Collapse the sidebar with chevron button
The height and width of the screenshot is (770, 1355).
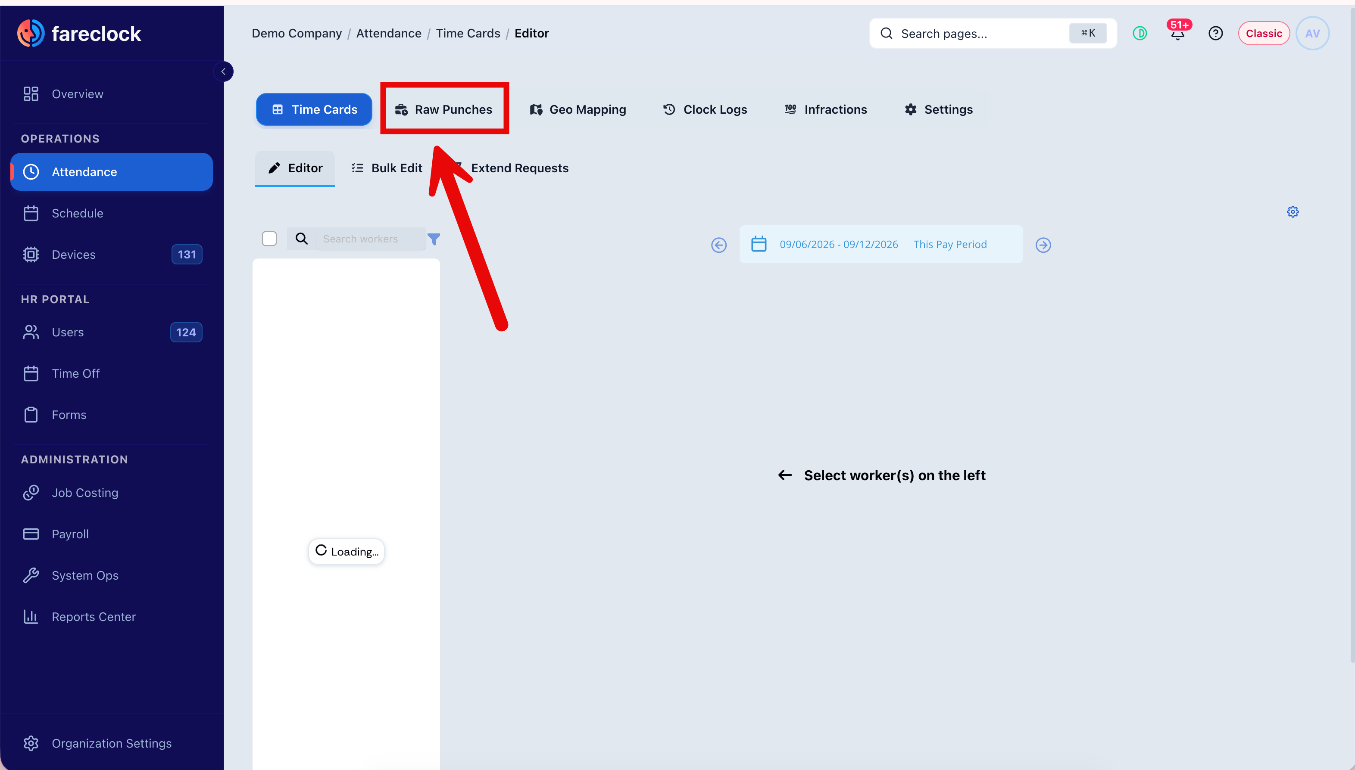coord(223,71)
